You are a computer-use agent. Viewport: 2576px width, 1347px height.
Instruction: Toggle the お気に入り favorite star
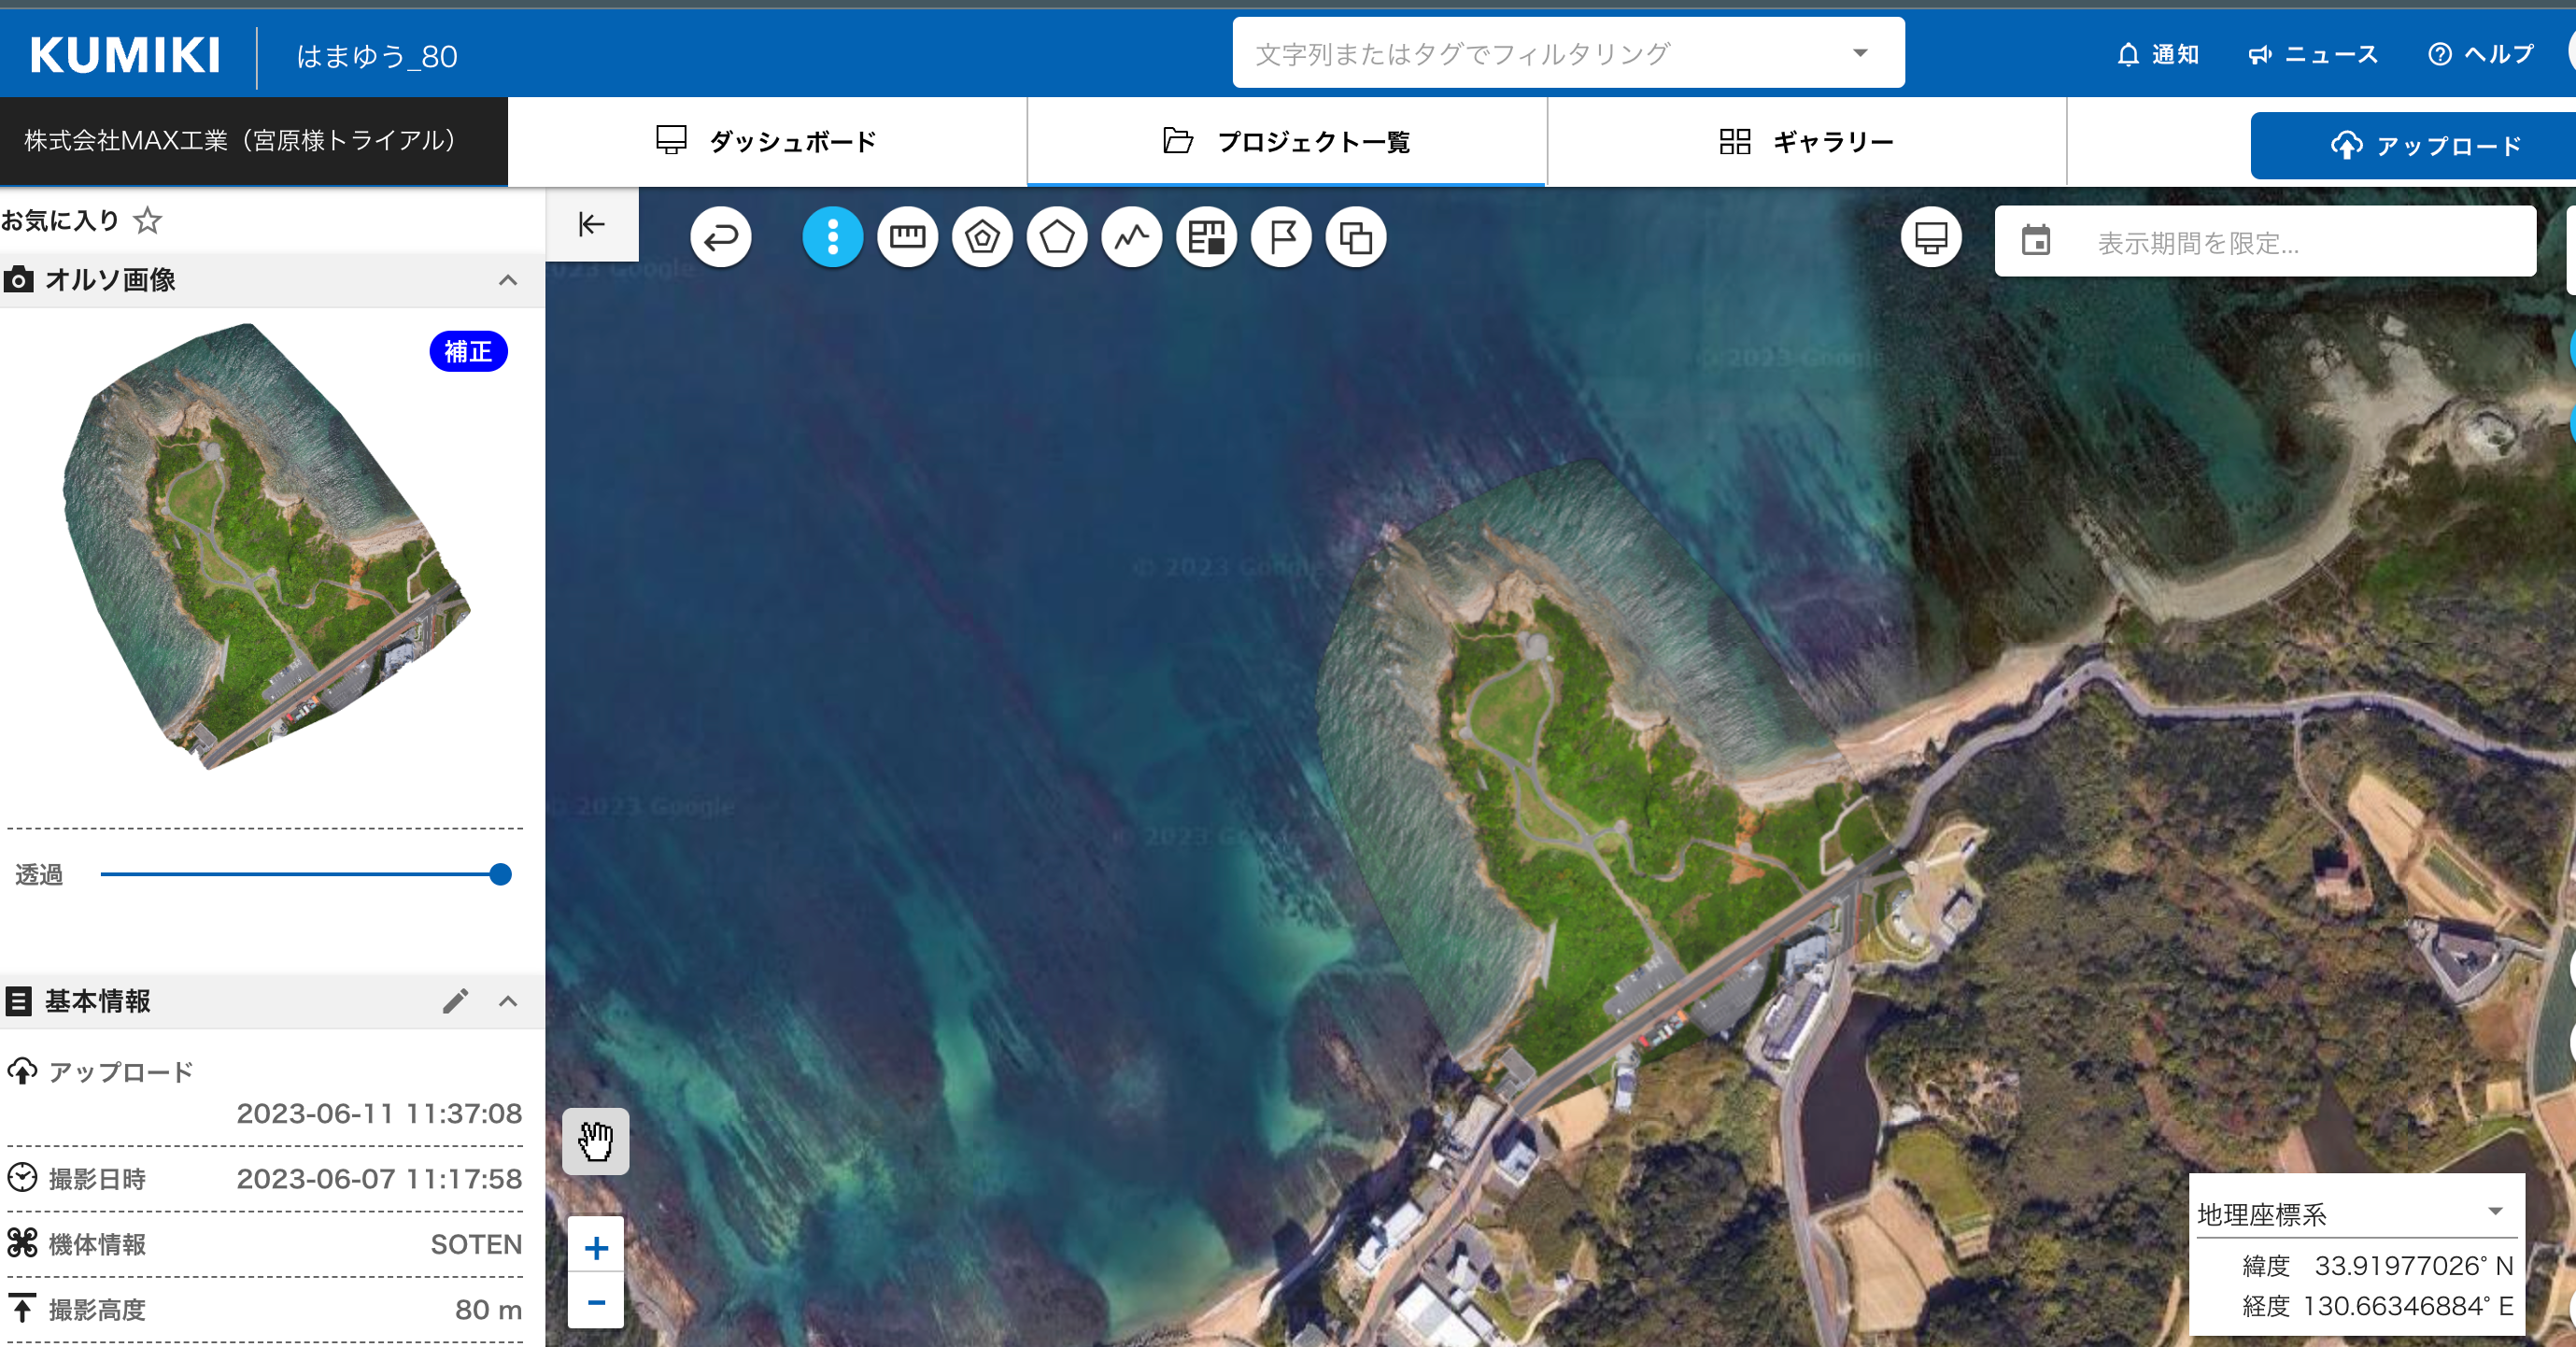pyautogui.click(x=148, y=220)
